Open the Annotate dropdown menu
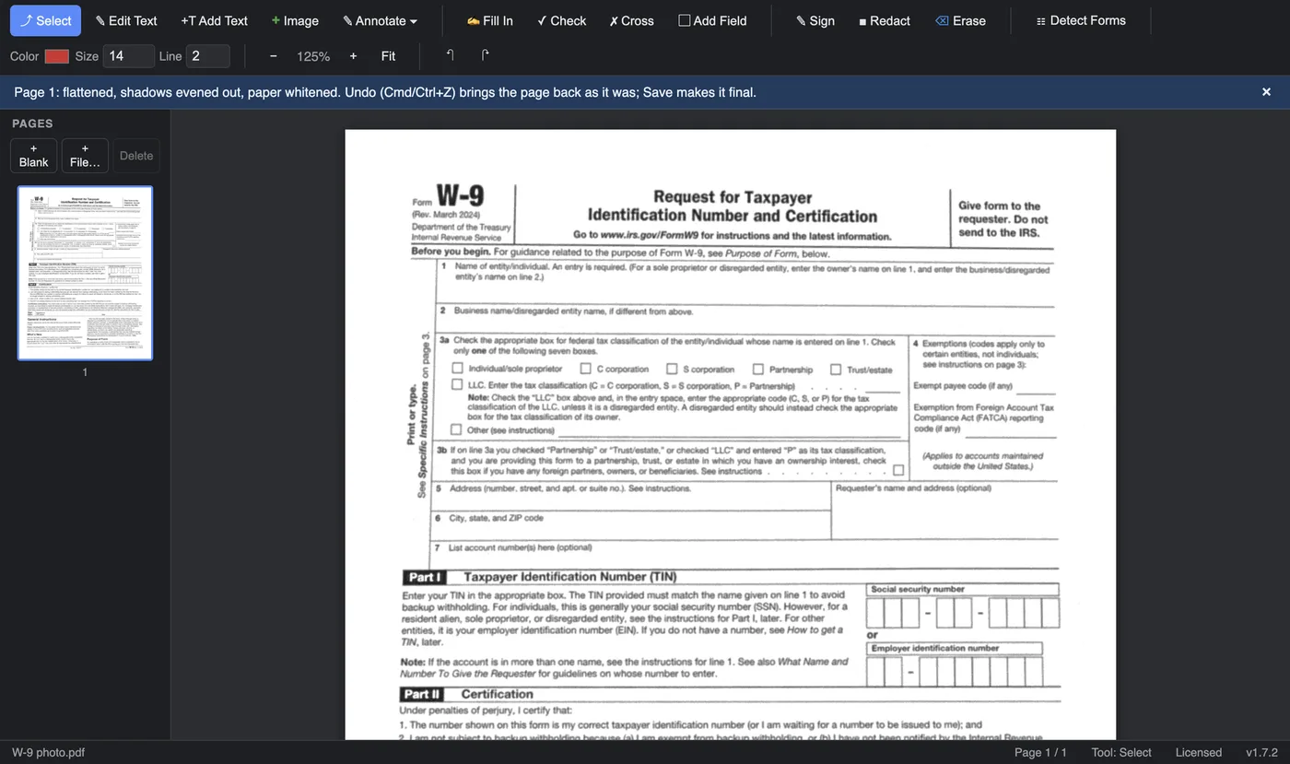Image resolution: width=1290 pixels, height=764 pixels. tap(380, 20)
